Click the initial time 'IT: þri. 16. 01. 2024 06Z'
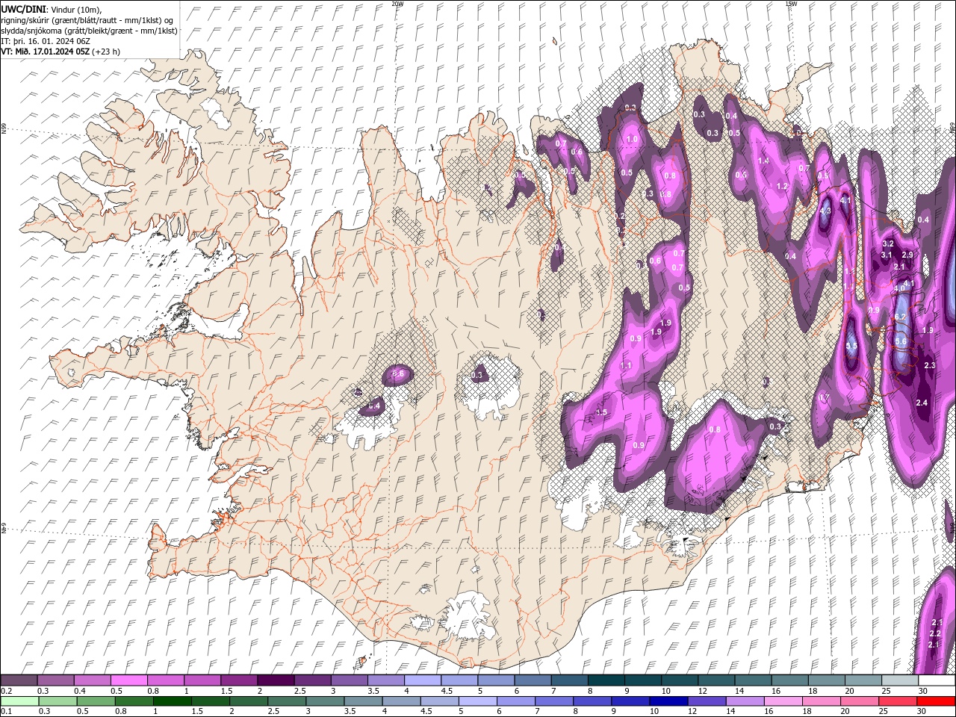Image resolution: width=956 pixels, height=717 pixels. point(46,41)
